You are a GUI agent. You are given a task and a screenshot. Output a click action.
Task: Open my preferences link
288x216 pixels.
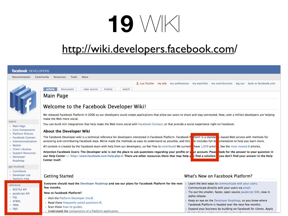tap(179, 83)
